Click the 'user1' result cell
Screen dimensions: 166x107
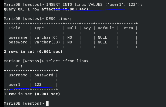[14, 85]
